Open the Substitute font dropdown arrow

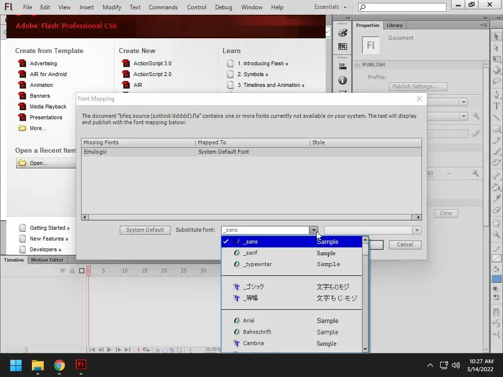tap(313, 230)
